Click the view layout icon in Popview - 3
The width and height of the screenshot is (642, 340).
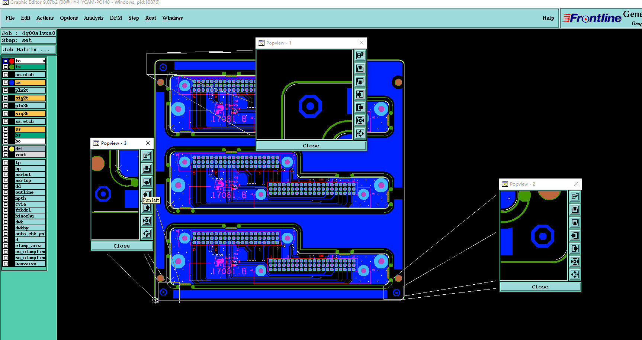coord(147,156)
